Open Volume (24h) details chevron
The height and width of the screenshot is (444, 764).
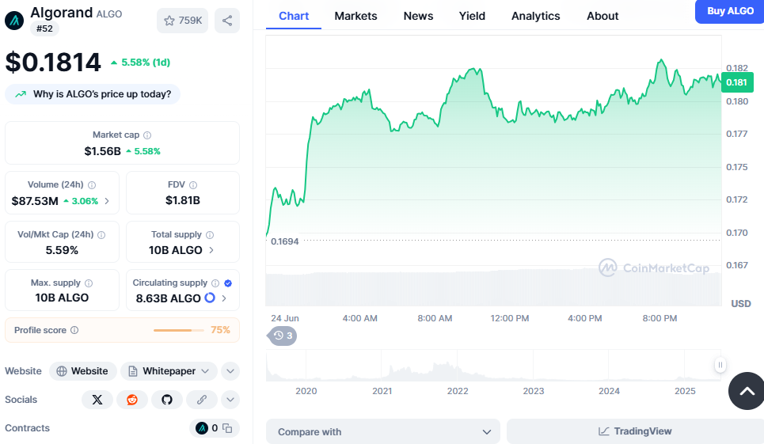107,201
